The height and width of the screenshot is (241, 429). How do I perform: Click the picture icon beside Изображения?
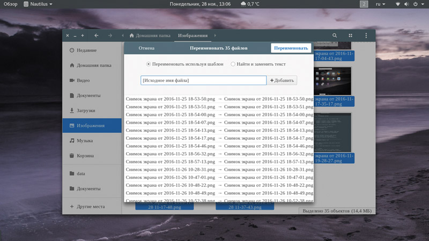click(72, 125)
